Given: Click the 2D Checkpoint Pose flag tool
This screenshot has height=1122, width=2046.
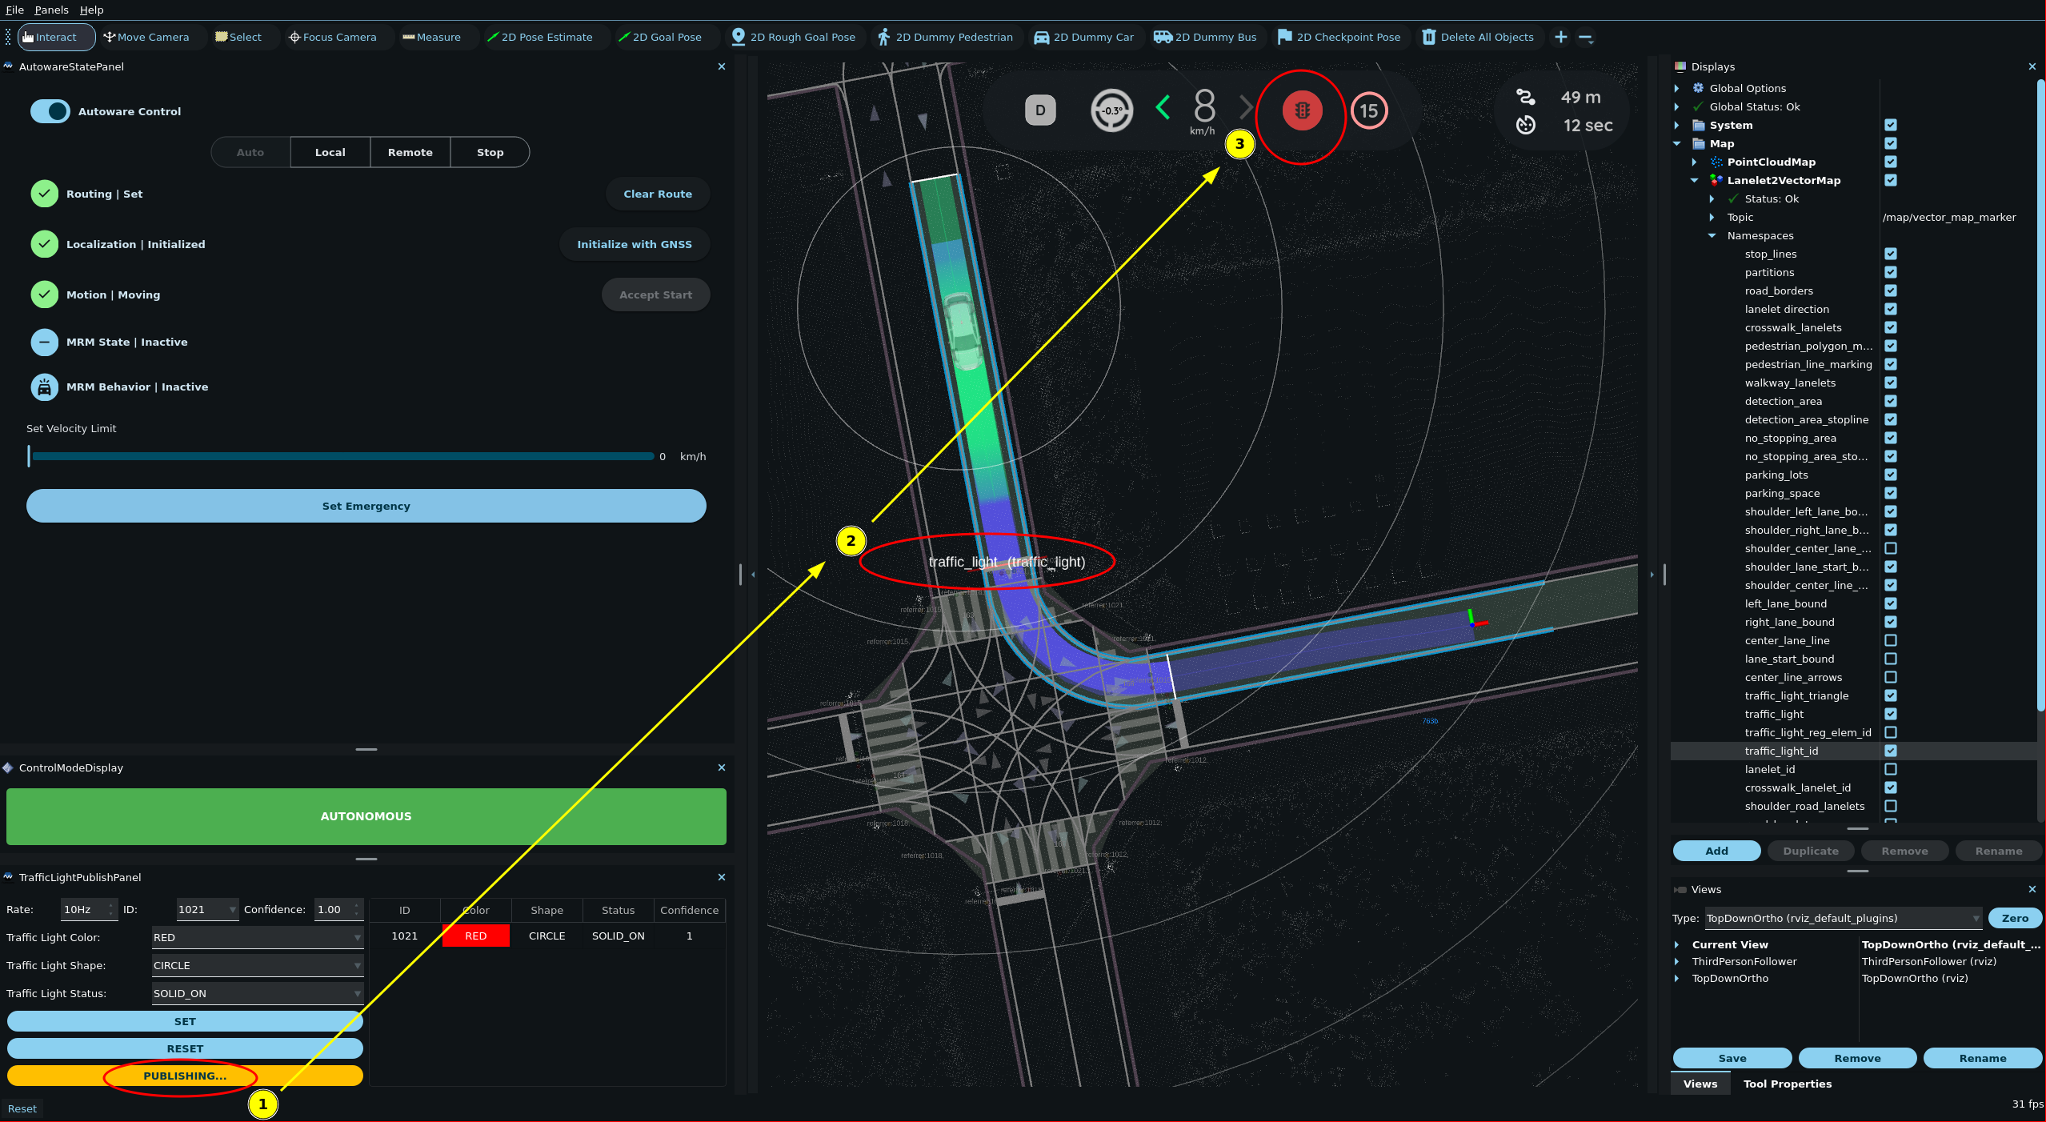Looking at the screenshot, I should click(1339, 37).
